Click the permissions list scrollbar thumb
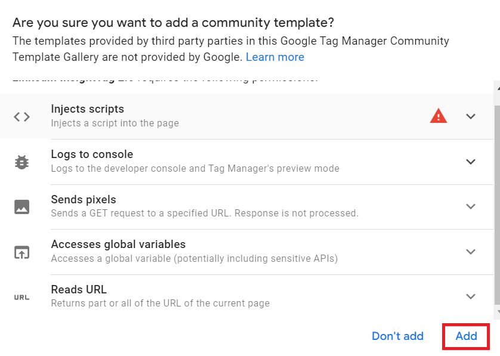The width and height of the screenshot is (500, 356). (497, 205)
